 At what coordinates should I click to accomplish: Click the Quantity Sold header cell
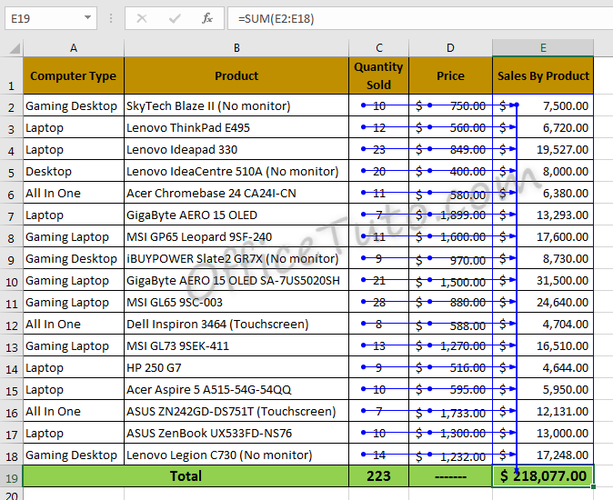coord(379,75)
